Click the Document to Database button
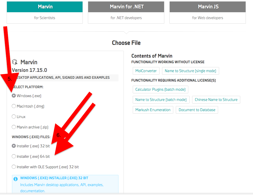This screenshot has width=253, height=195. coord(197,110)
